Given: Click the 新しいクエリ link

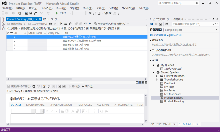Looking at the screenshot, I should pyautogui.click(x=176, y=35).
